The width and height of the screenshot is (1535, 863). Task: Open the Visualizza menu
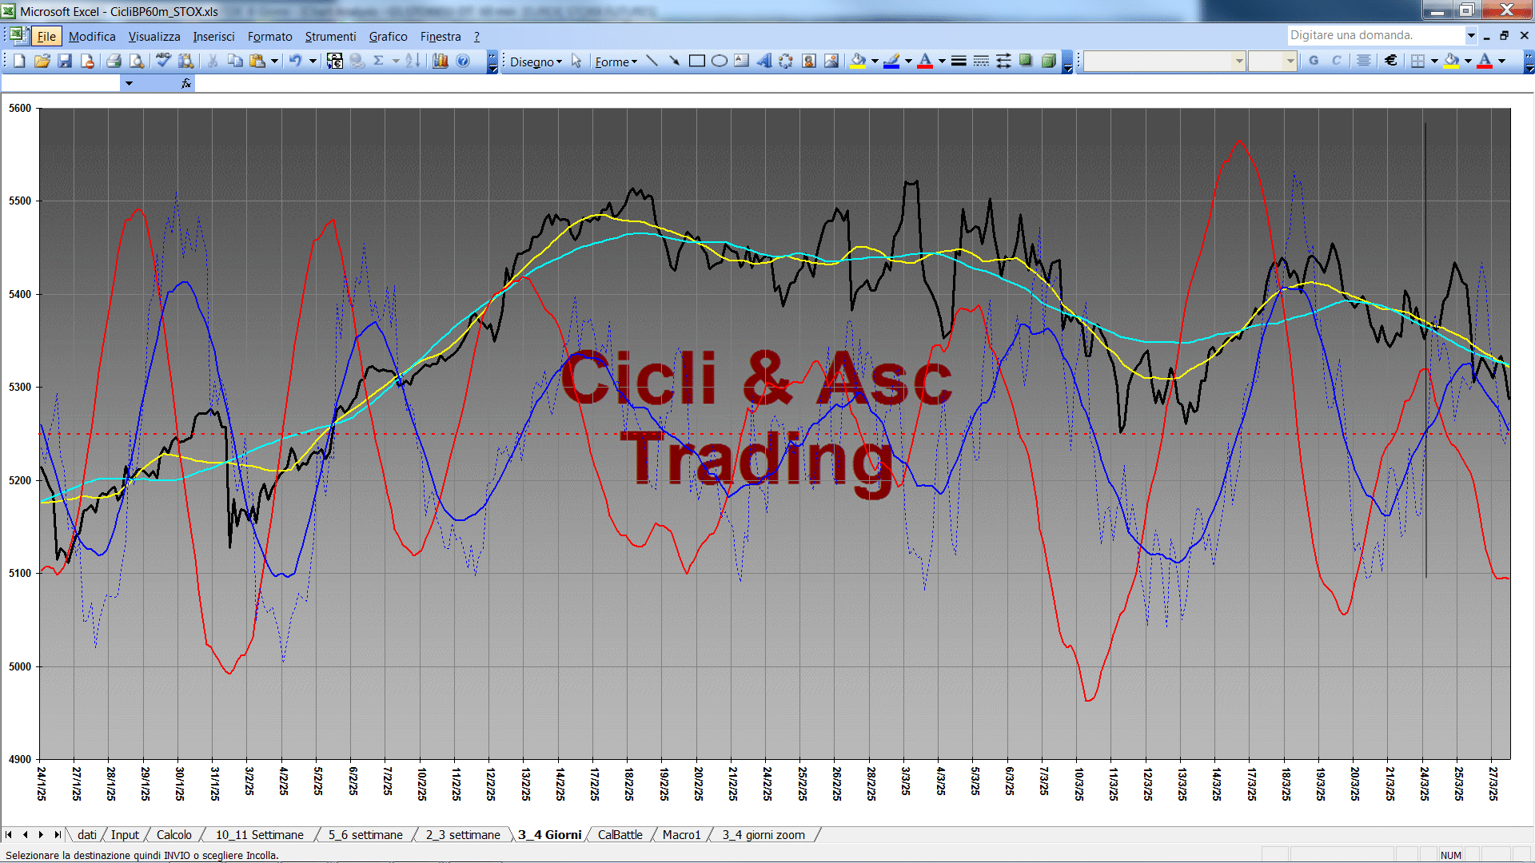154,36
